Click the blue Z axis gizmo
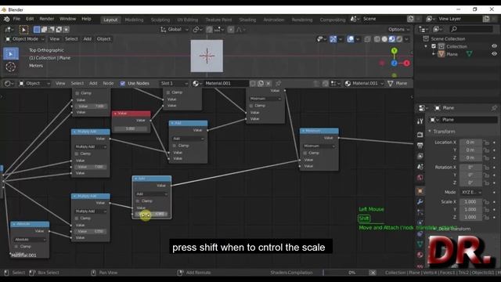Image resolution: width=501 pixels, height=282 pixels. click(x=395, y=63)
